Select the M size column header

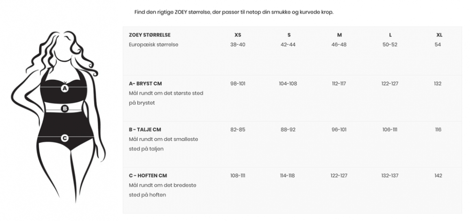click(339, 35)
